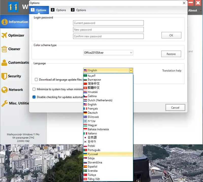Collapse the language dropdown list

click(131, 70)
